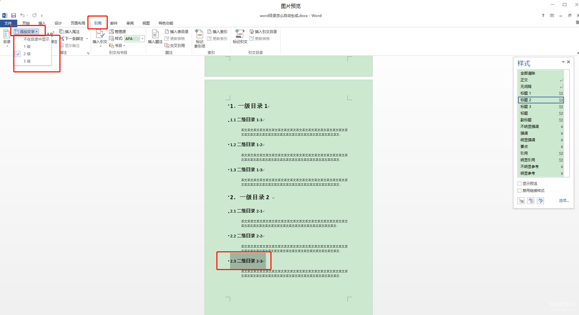Click the Save icon in quick access toolbar
Image resolution: width=579 pixels, height=315 pixels.
[13, 15]
